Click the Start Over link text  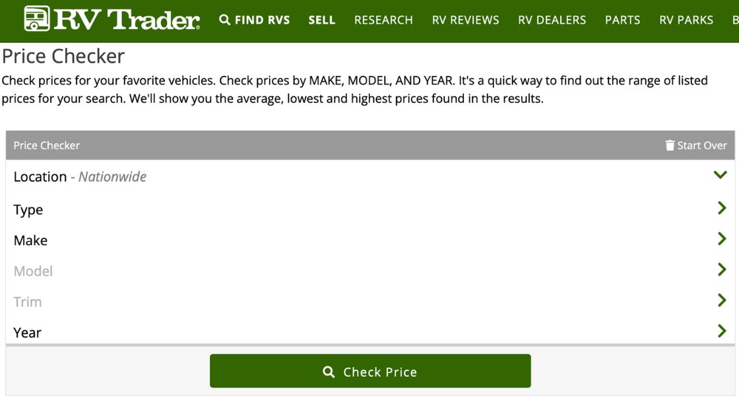[x=702, y=145]
